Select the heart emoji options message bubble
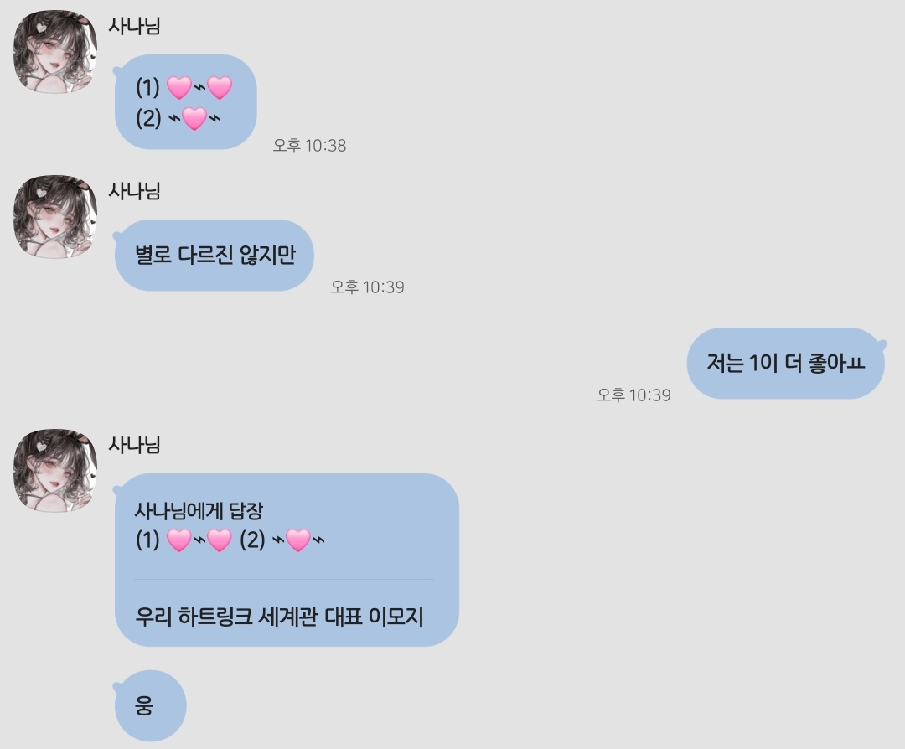Viewport: 905px width, 749px height. pyautogui.click(x=185, y=102)
